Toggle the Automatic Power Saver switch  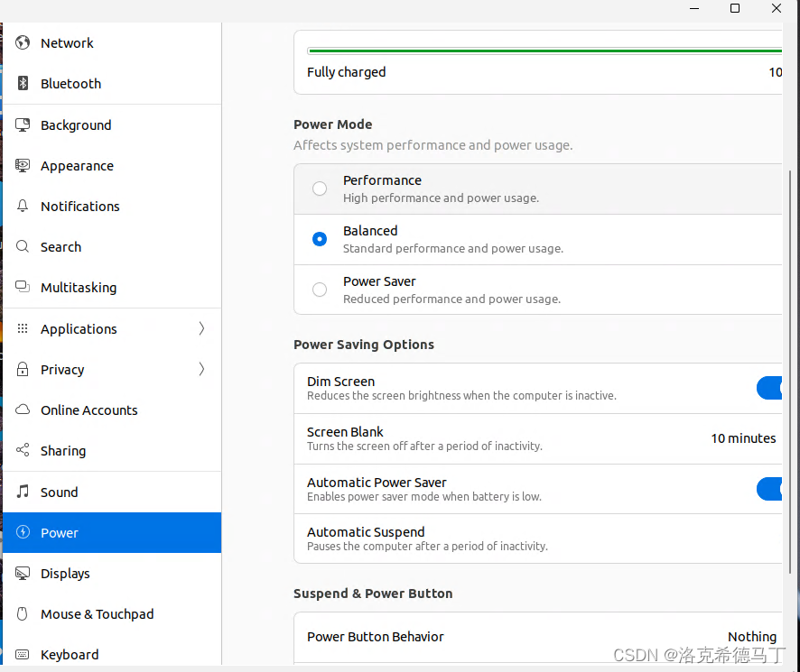coord(769,489)
